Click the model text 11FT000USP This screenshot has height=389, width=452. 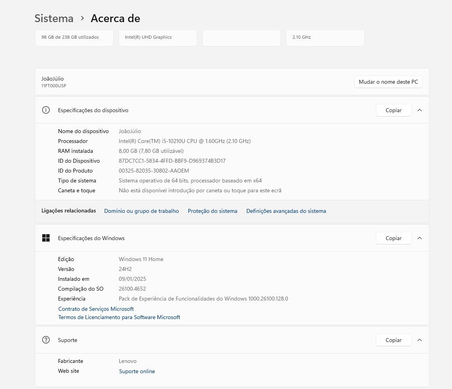(x=54, y=86)
